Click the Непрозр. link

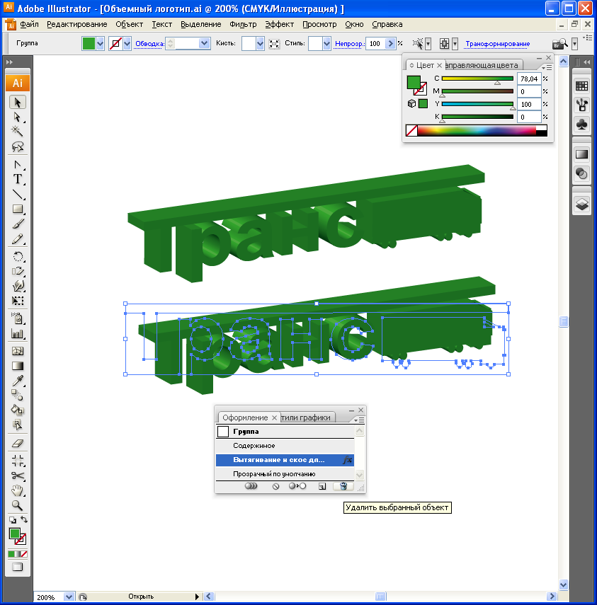click(349, 44)
